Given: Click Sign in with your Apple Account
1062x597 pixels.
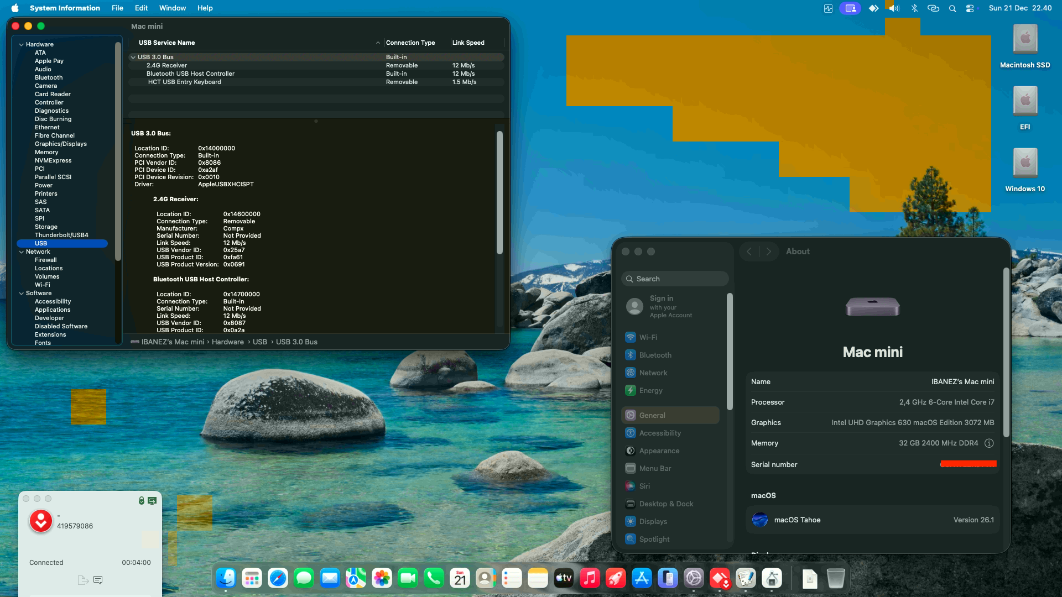Looking at the screenshot, I should pyautogui.click(x=670, y=306).
